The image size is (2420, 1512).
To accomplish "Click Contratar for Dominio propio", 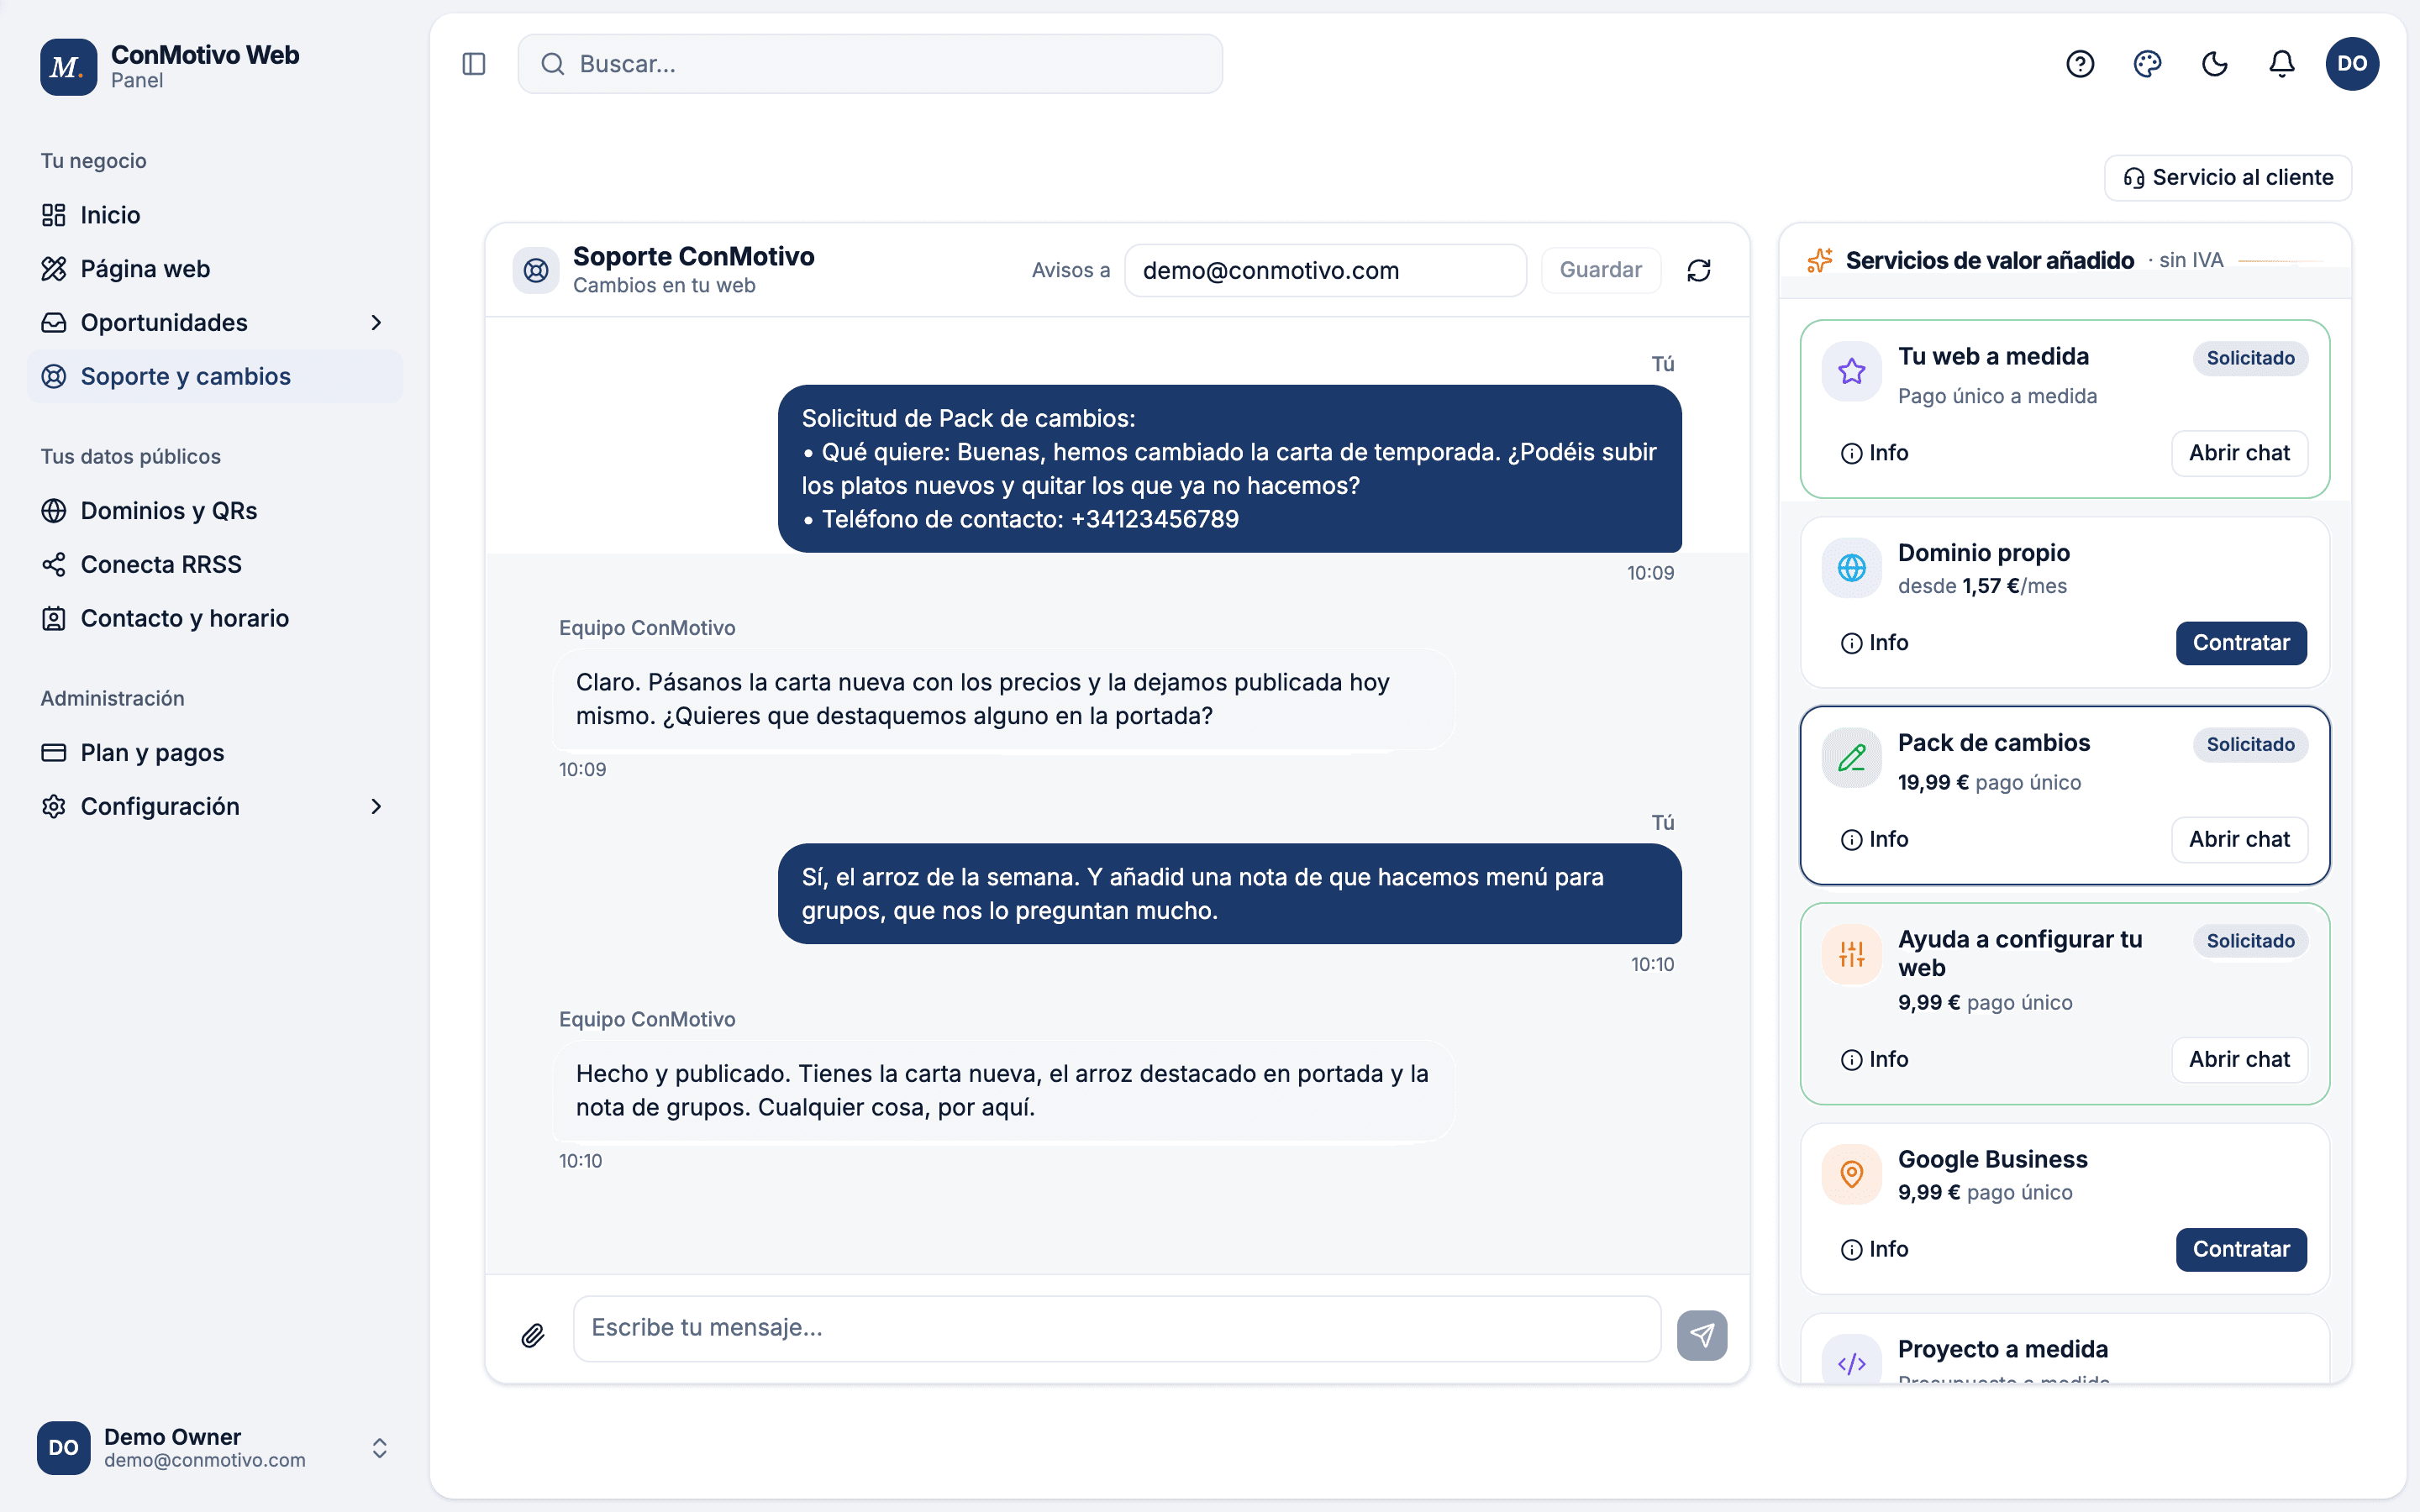I will (x=2241, y=643).
